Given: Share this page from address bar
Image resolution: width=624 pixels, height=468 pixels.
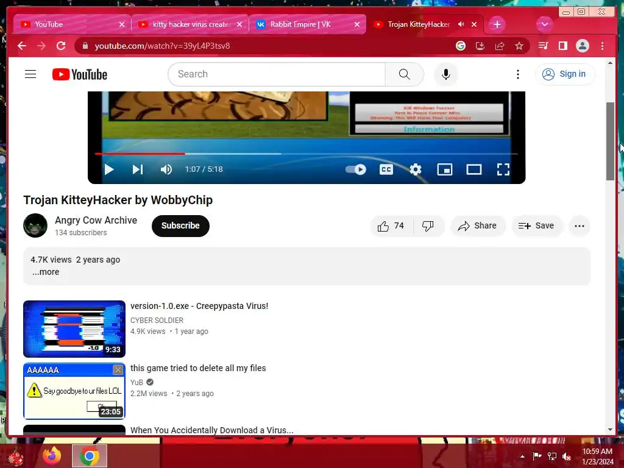Looking at the screenshot, I should (500, 46).
